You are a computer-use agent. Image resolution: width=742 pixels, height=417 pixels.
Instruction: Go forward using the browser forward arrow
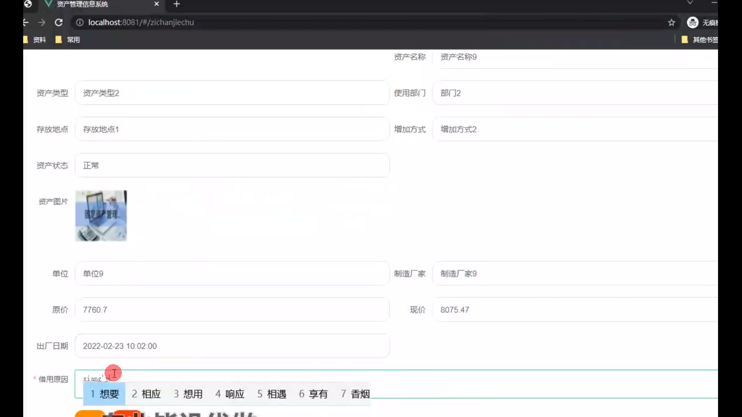pyautogui.click(x=42, y=22)
